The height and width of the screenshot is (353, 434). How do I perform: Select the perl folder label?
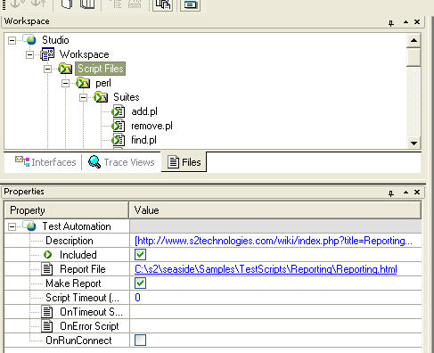coord(103,83)
